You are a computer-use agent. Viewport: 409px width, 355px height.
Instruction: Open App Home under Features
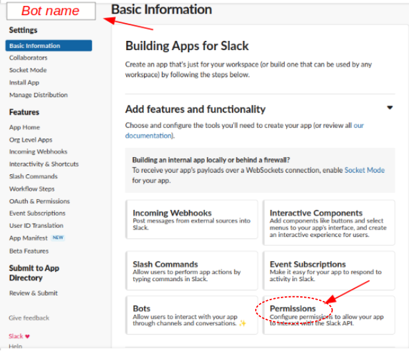pyautogui.click(x=24, y=127)
